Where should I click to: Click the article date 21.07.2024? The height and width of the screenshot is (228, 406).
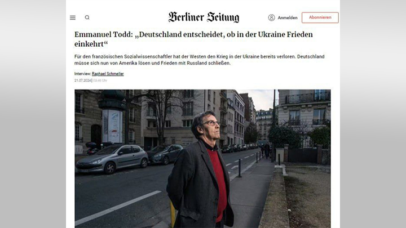[82, 81]
